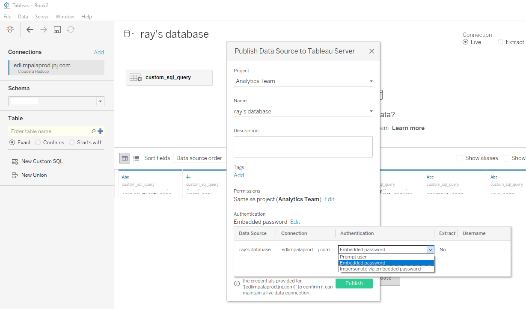The image size is (526, 309).
Task: Click the green Publish button
Action: (x=354, y=283)
